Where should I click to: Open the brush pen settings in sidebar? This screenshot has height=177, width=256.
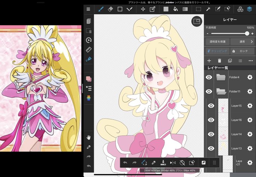[88, 59]
